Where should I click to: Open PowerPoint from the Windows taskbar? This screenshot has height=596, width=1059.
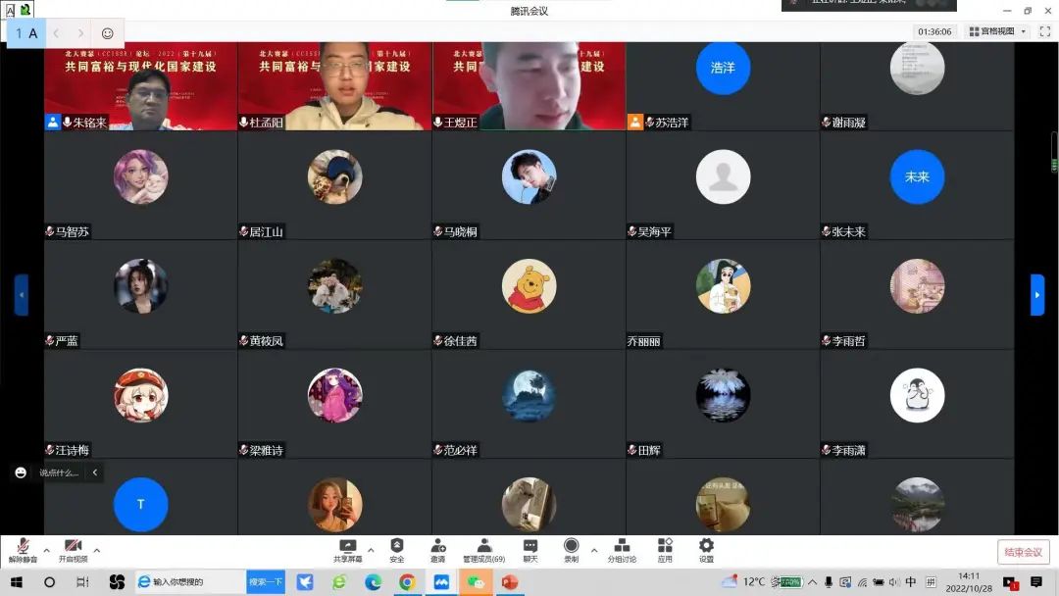click(x=509, y=582)
